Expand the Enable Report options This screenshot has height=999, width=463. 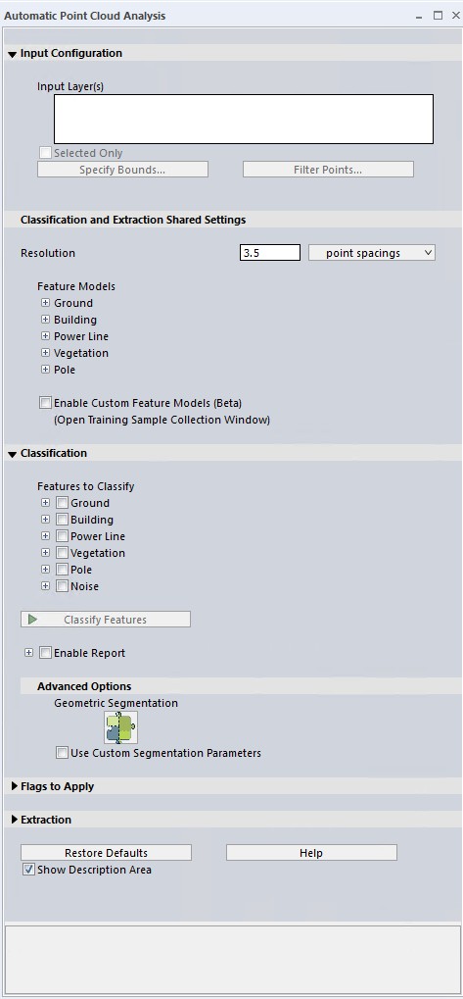tap(28, 652)
